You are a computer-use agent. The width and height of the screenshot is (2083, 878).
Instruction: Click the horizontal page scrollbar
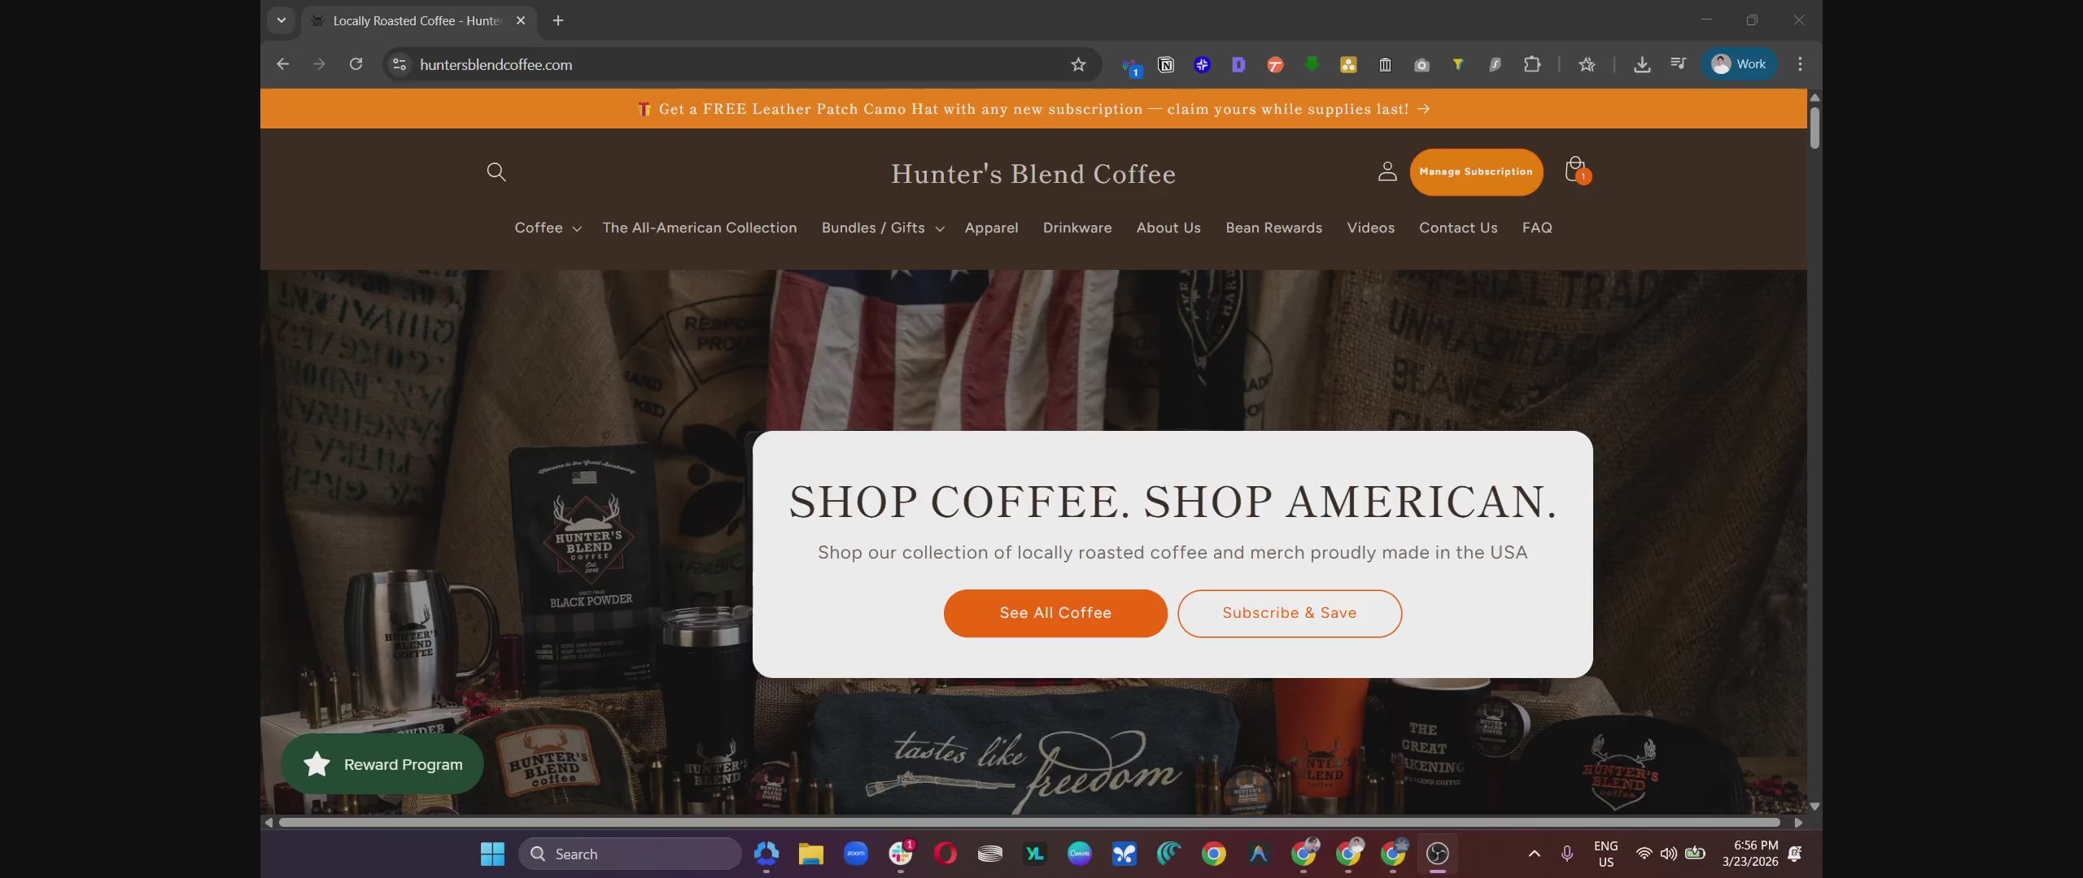pyautogui.click(x=1029, y=823)
